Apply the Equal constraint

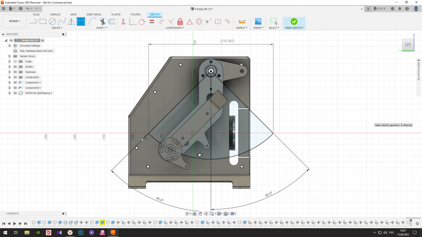(x=152, y=21)
